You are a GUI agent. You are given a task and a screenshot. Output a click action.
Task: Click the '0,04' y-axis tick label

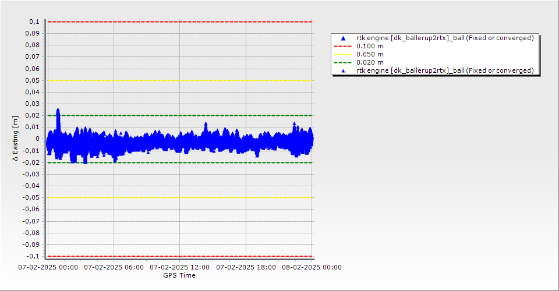coord(33,93)
